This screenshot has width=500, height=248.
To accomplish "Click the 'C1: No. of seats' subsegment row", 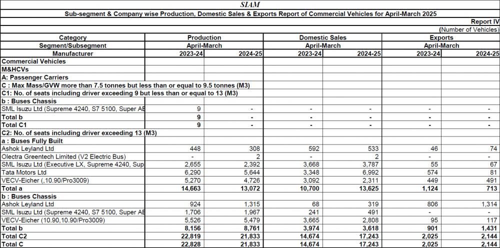I will point(119,93).
